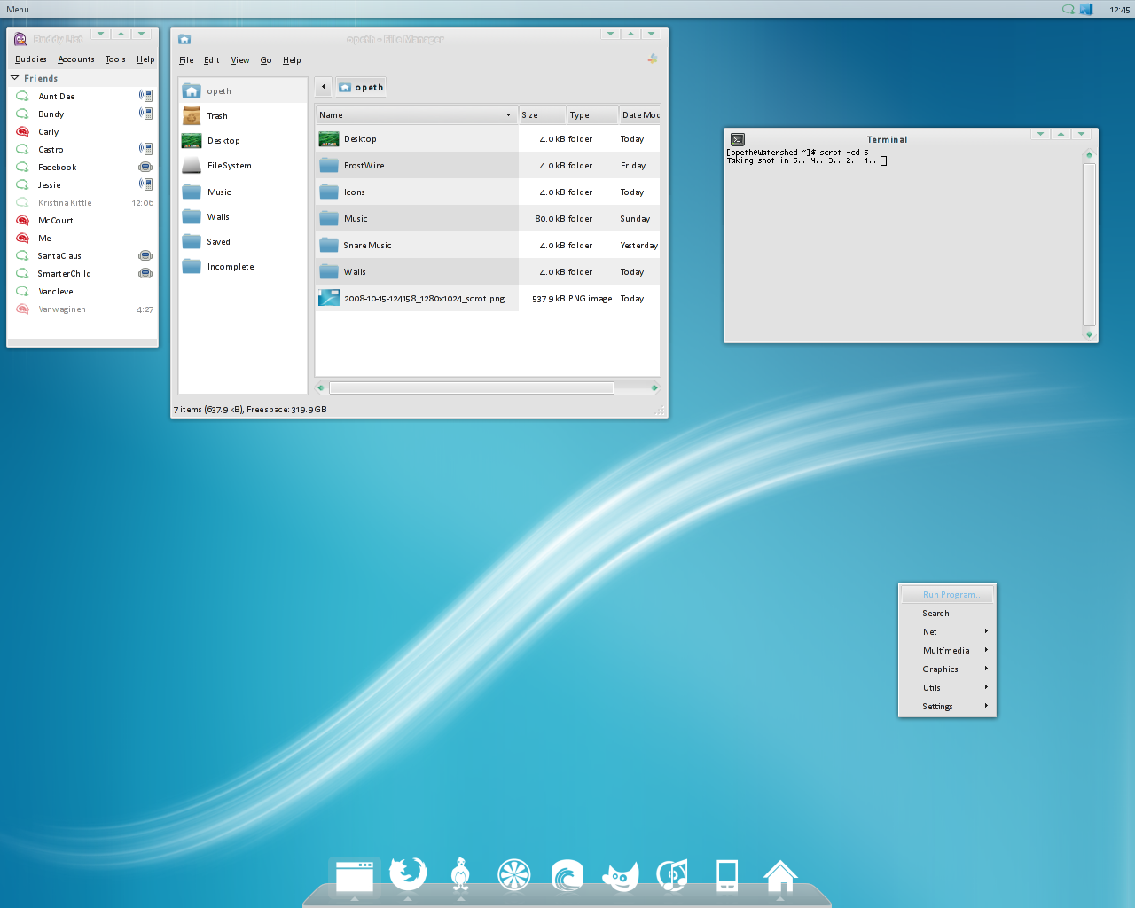Click the Type column header

tap(591, 115)
